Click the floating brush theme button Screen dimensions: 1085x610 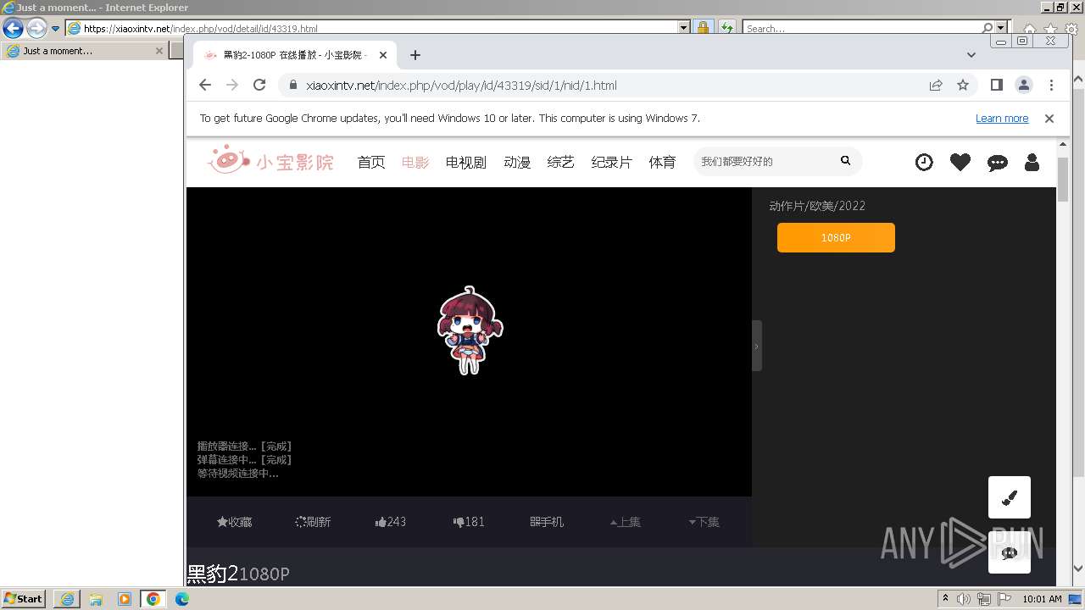pos(1010,497)
